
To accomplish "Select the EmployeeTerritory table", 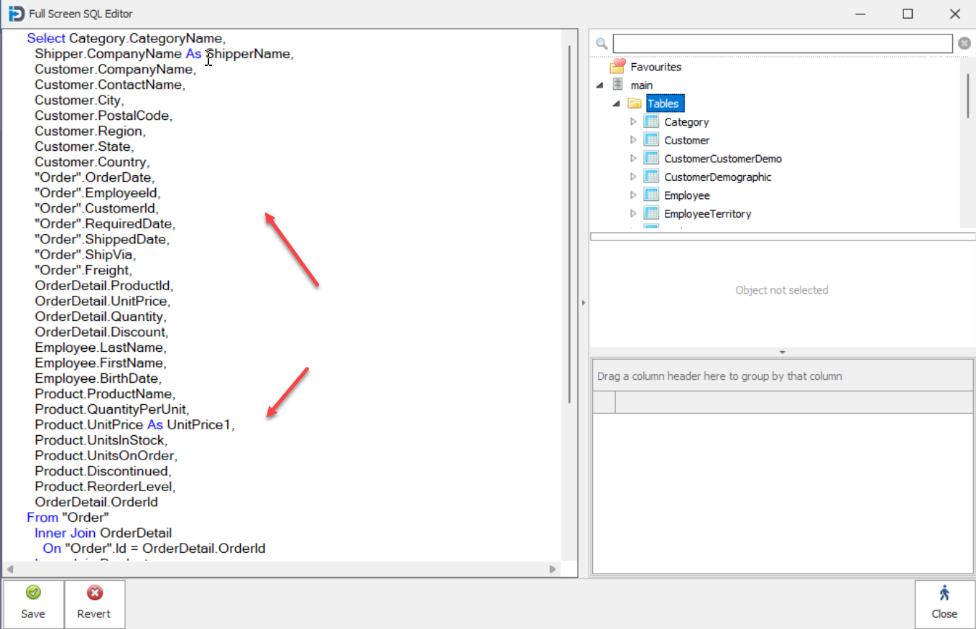I will (708, 213).
